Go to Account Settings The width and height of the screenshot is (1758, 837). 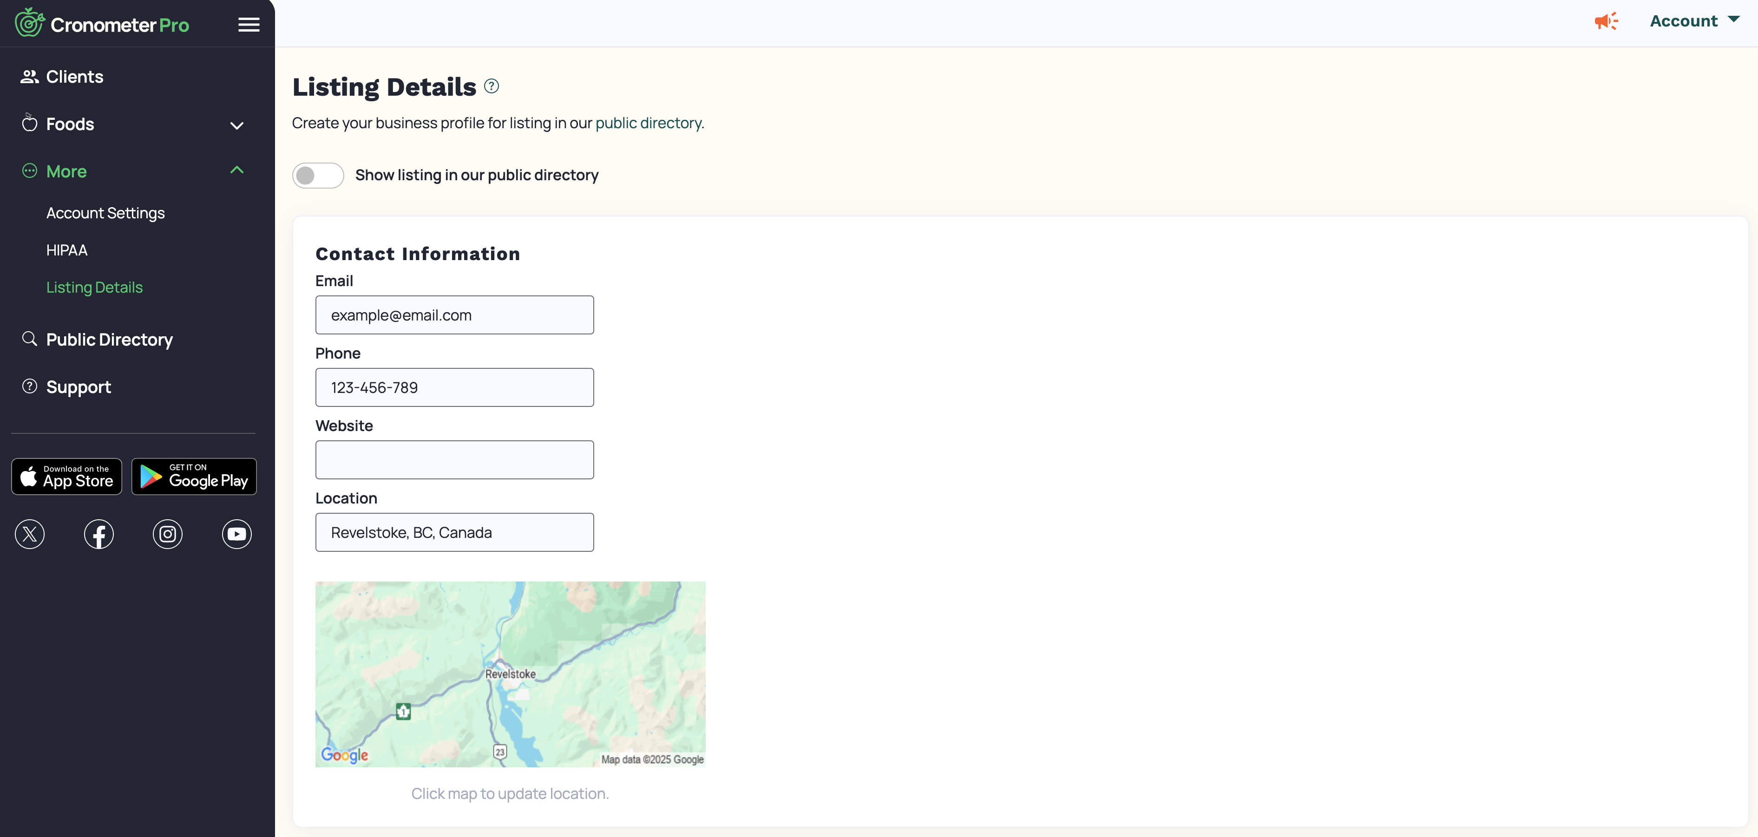106,213
